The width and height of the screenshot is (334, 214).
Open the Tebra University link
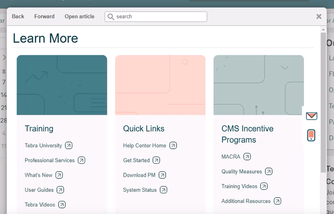[x=43, y=145]
